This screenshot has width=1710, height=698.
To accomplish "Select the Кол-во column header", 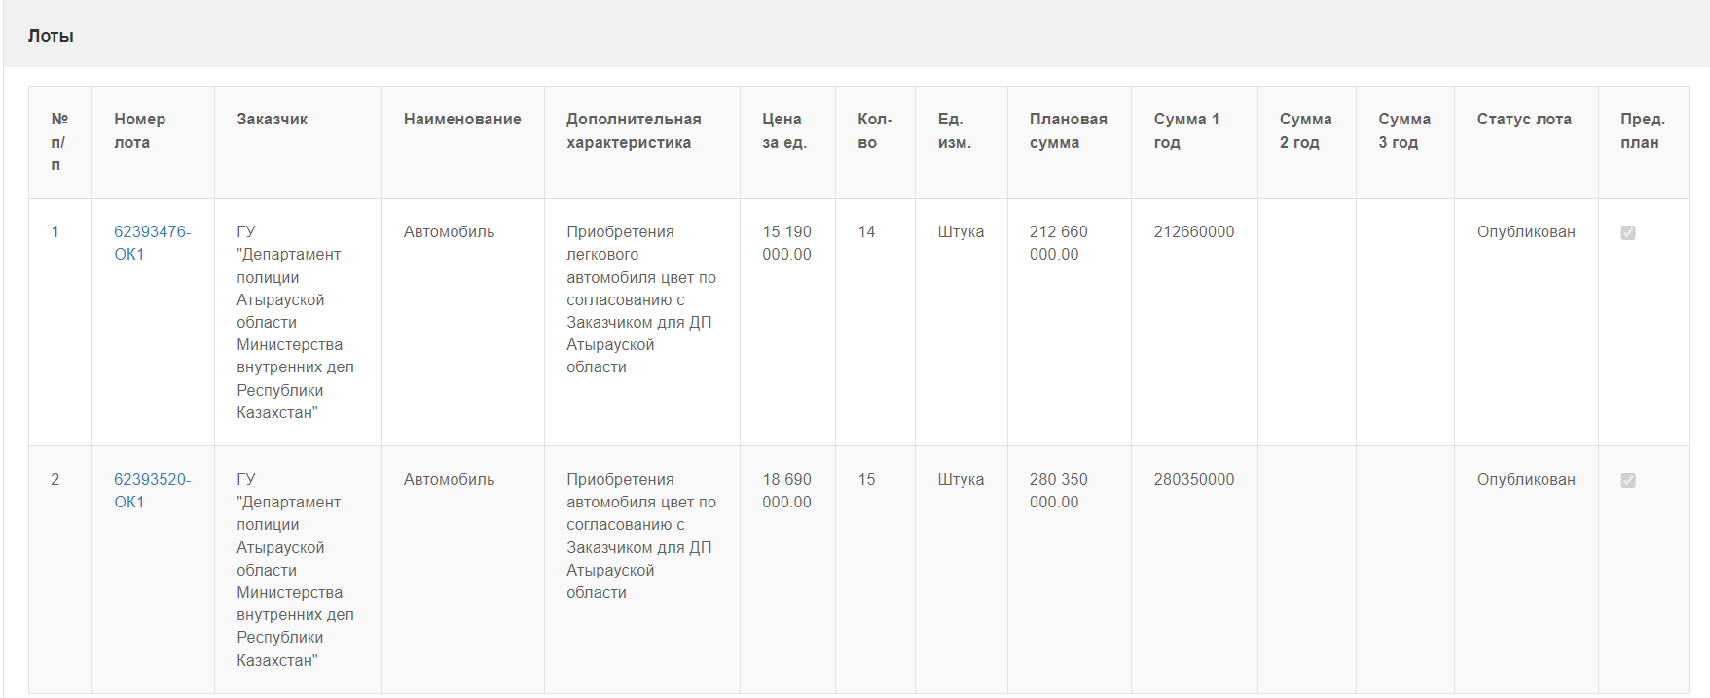I will point(874,130).
